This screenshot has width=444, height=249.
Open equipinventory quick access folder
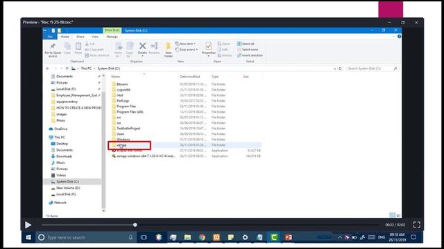(x=67, y=102)
